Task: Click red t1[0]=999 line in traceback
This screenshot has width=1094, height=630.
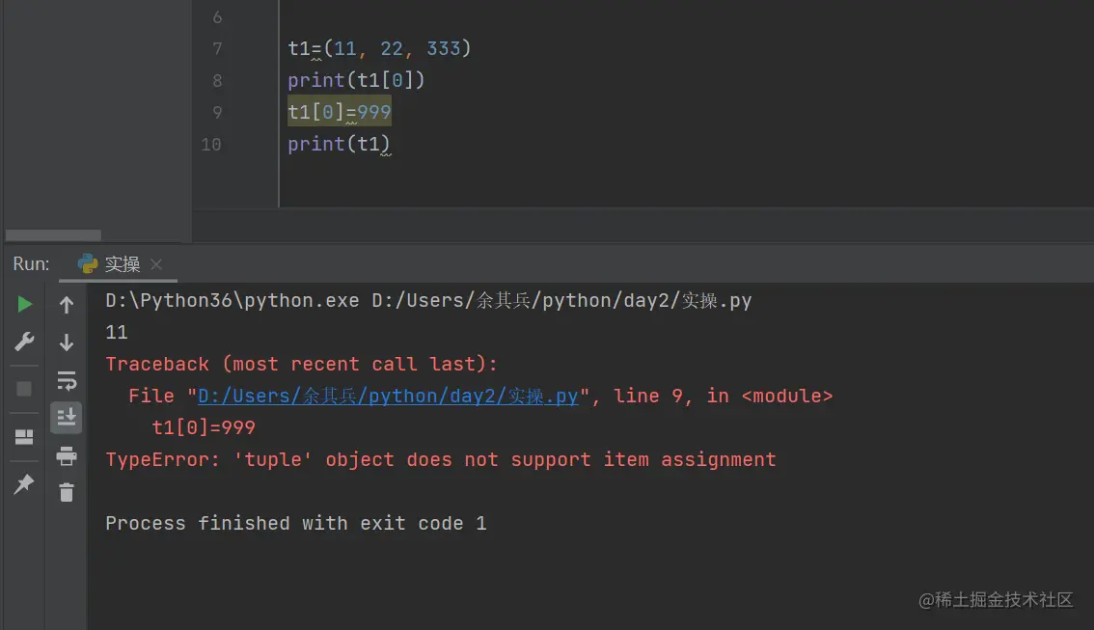Action: 204,427
